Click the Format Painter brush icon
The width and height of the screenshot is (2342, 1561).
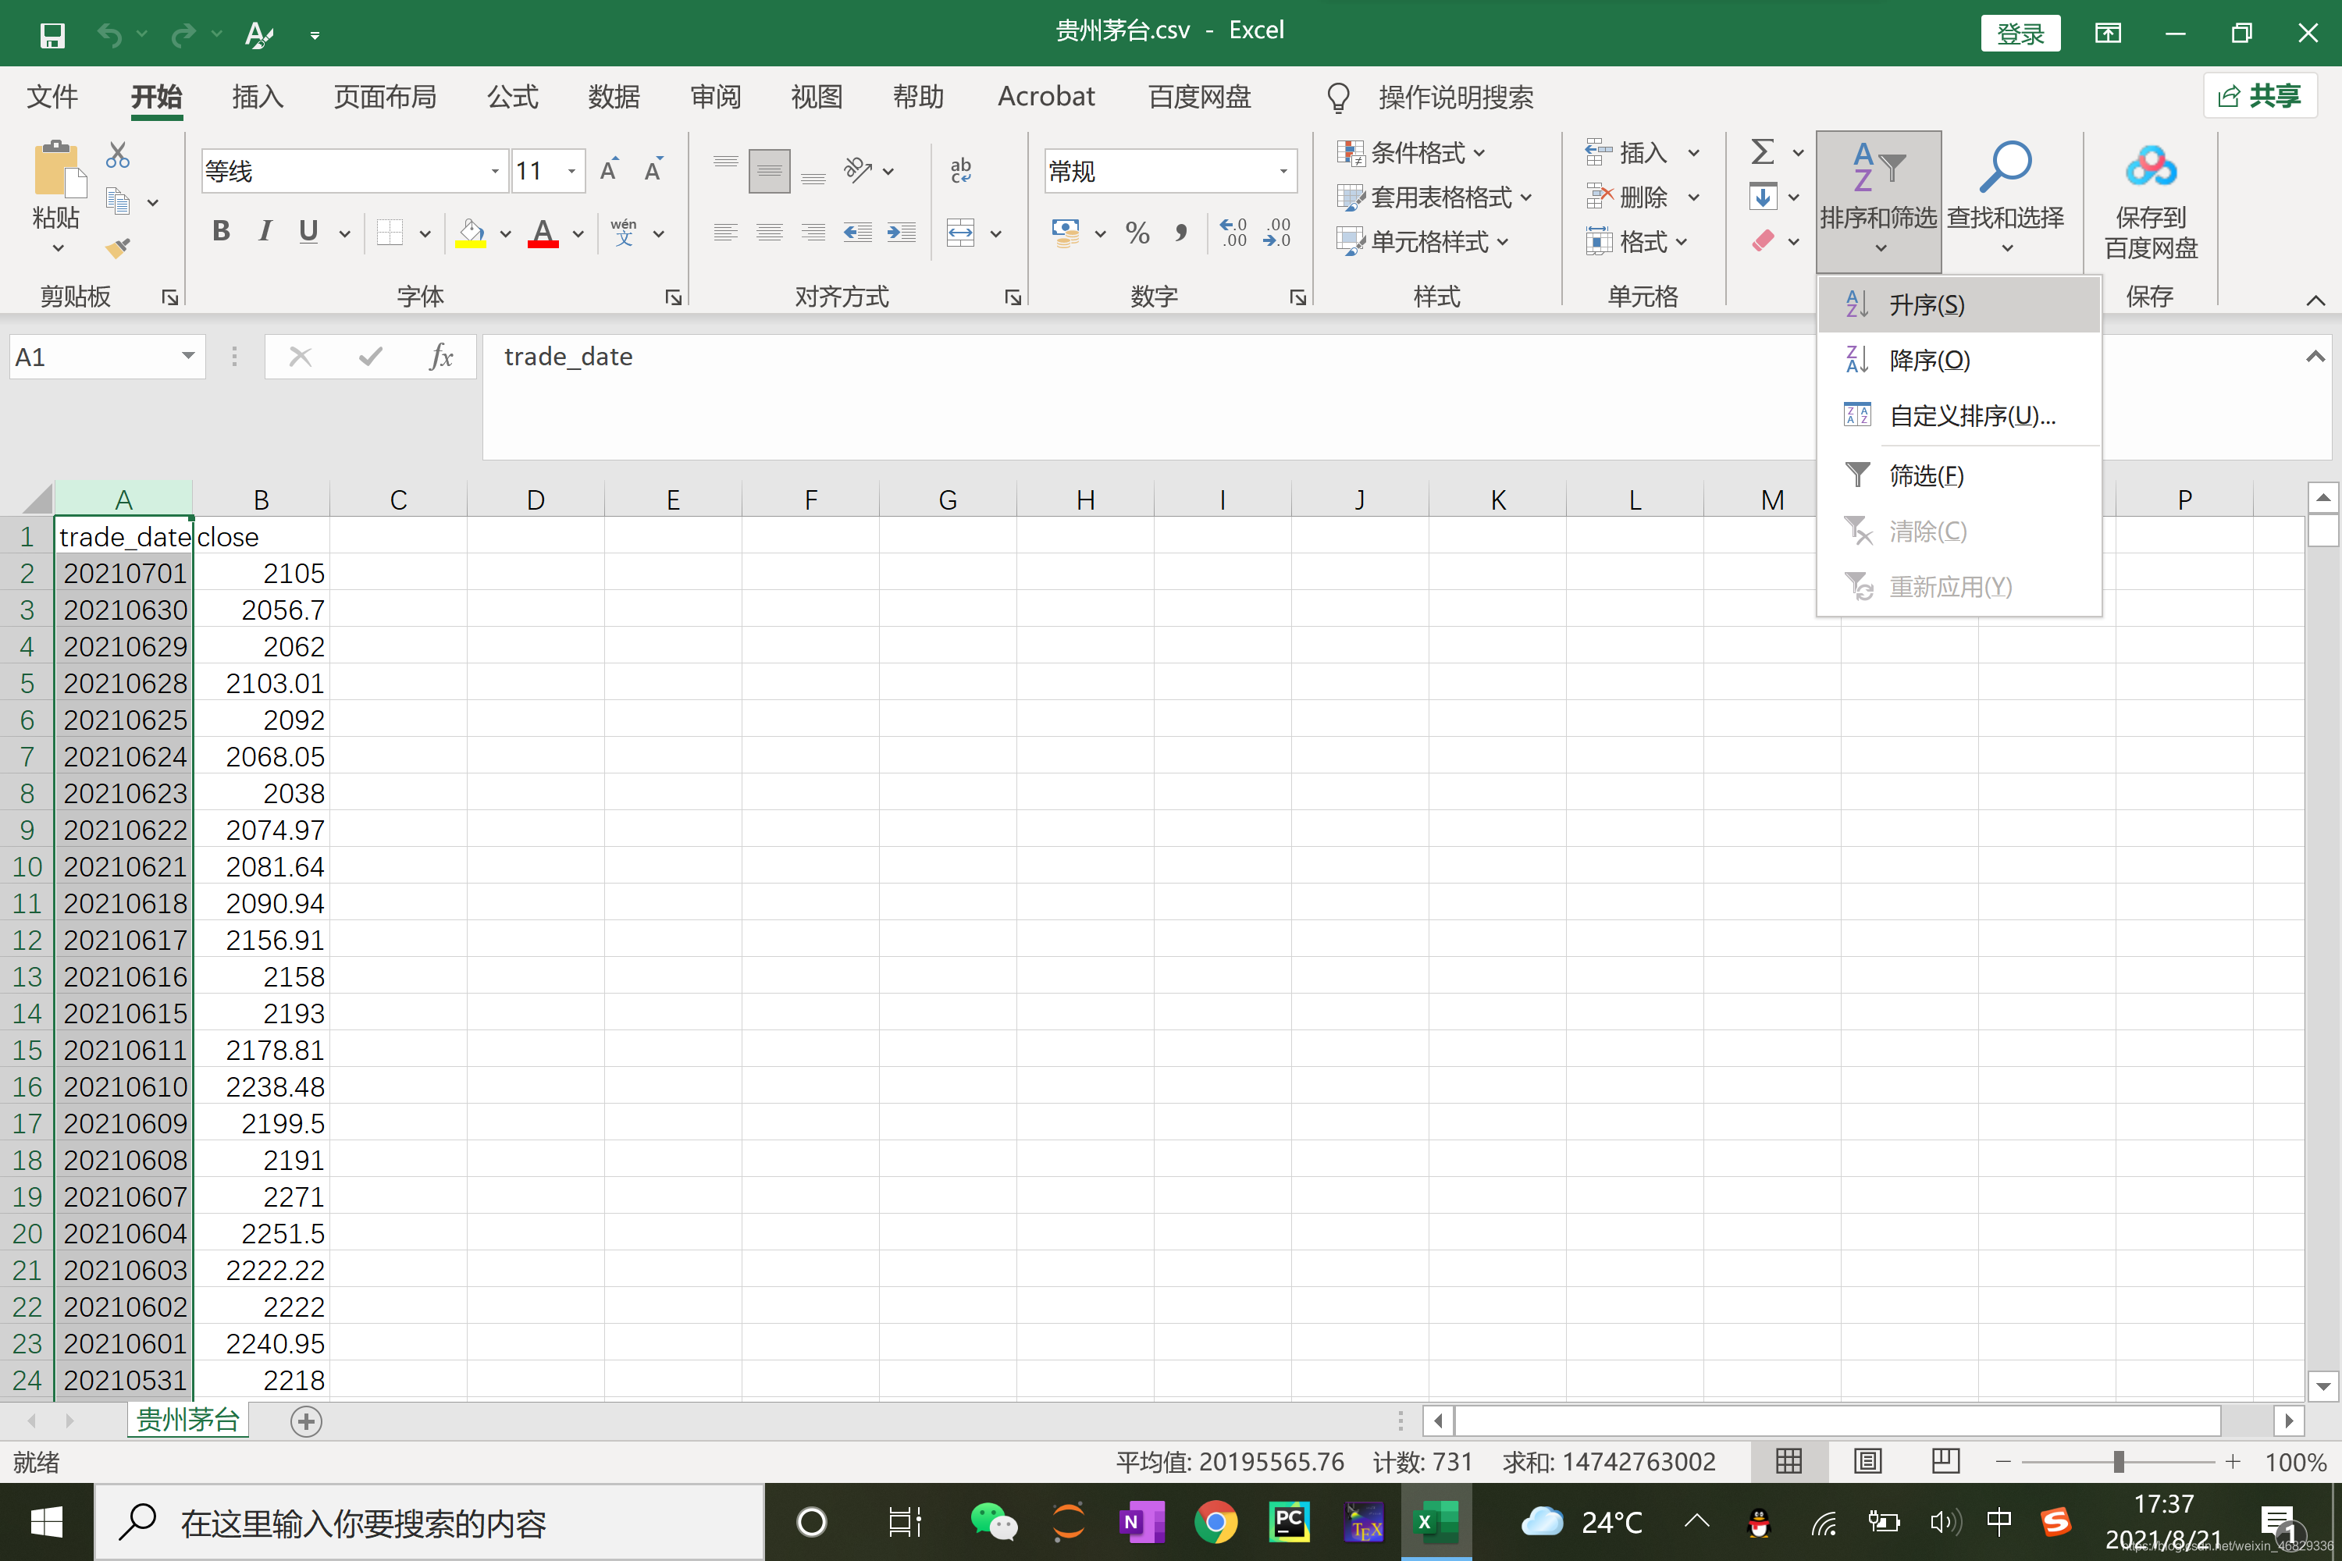(x=118, y=247)
